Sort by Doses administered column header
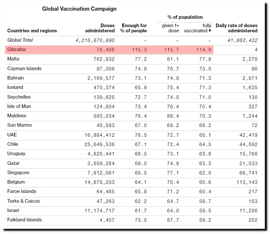The image size is (270, 234). (100, 28)
